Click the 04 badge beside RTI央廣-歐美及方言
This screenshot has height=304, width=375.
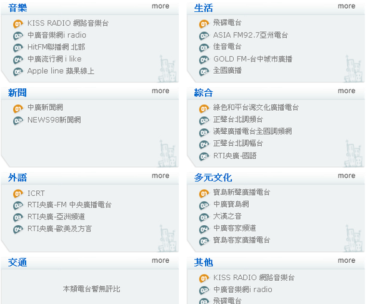(18, 230)
